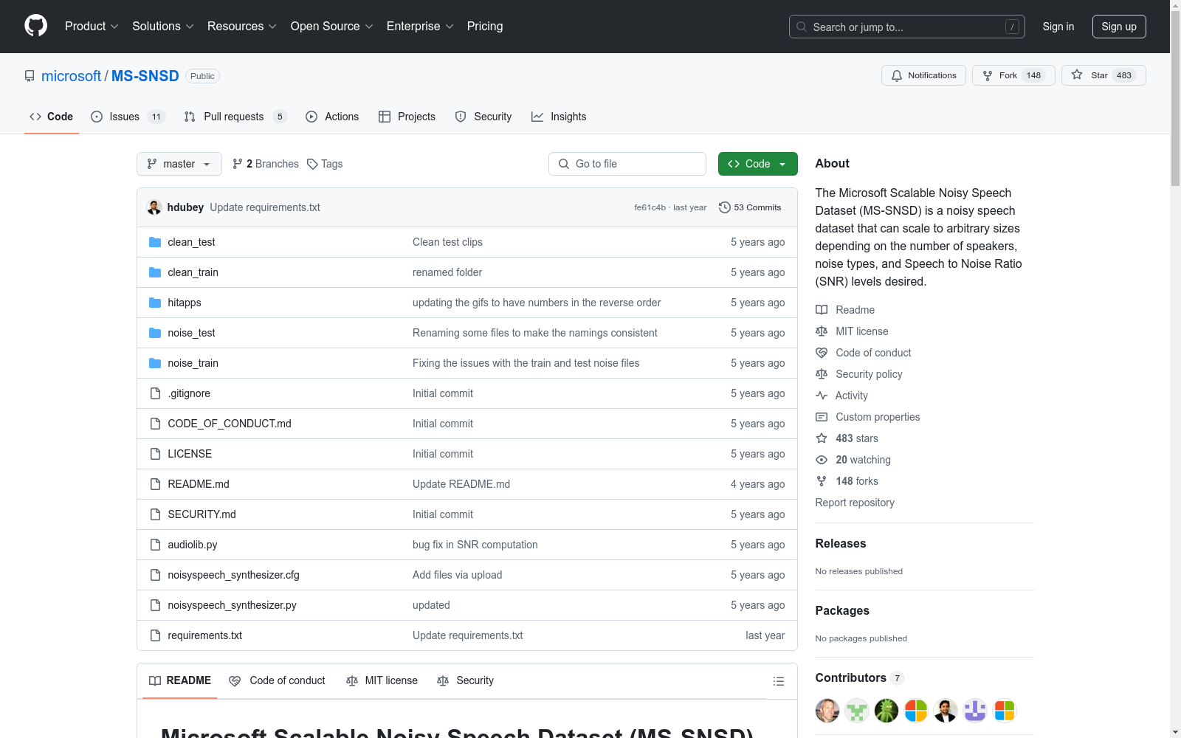
Task: Open the master branch dropdown
Action: (179, 164)
